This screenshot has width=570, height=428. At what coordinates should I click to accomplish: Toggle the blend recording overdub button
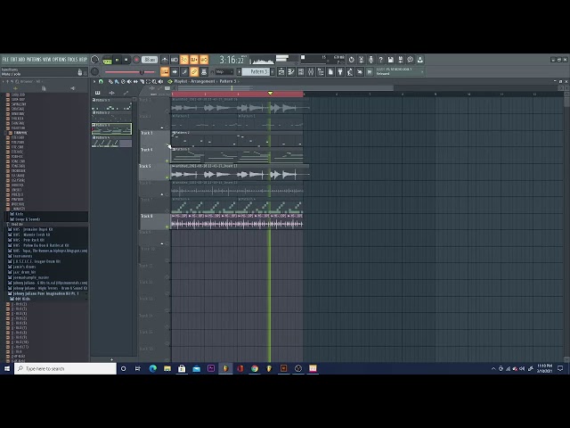[x=194, y=60]
